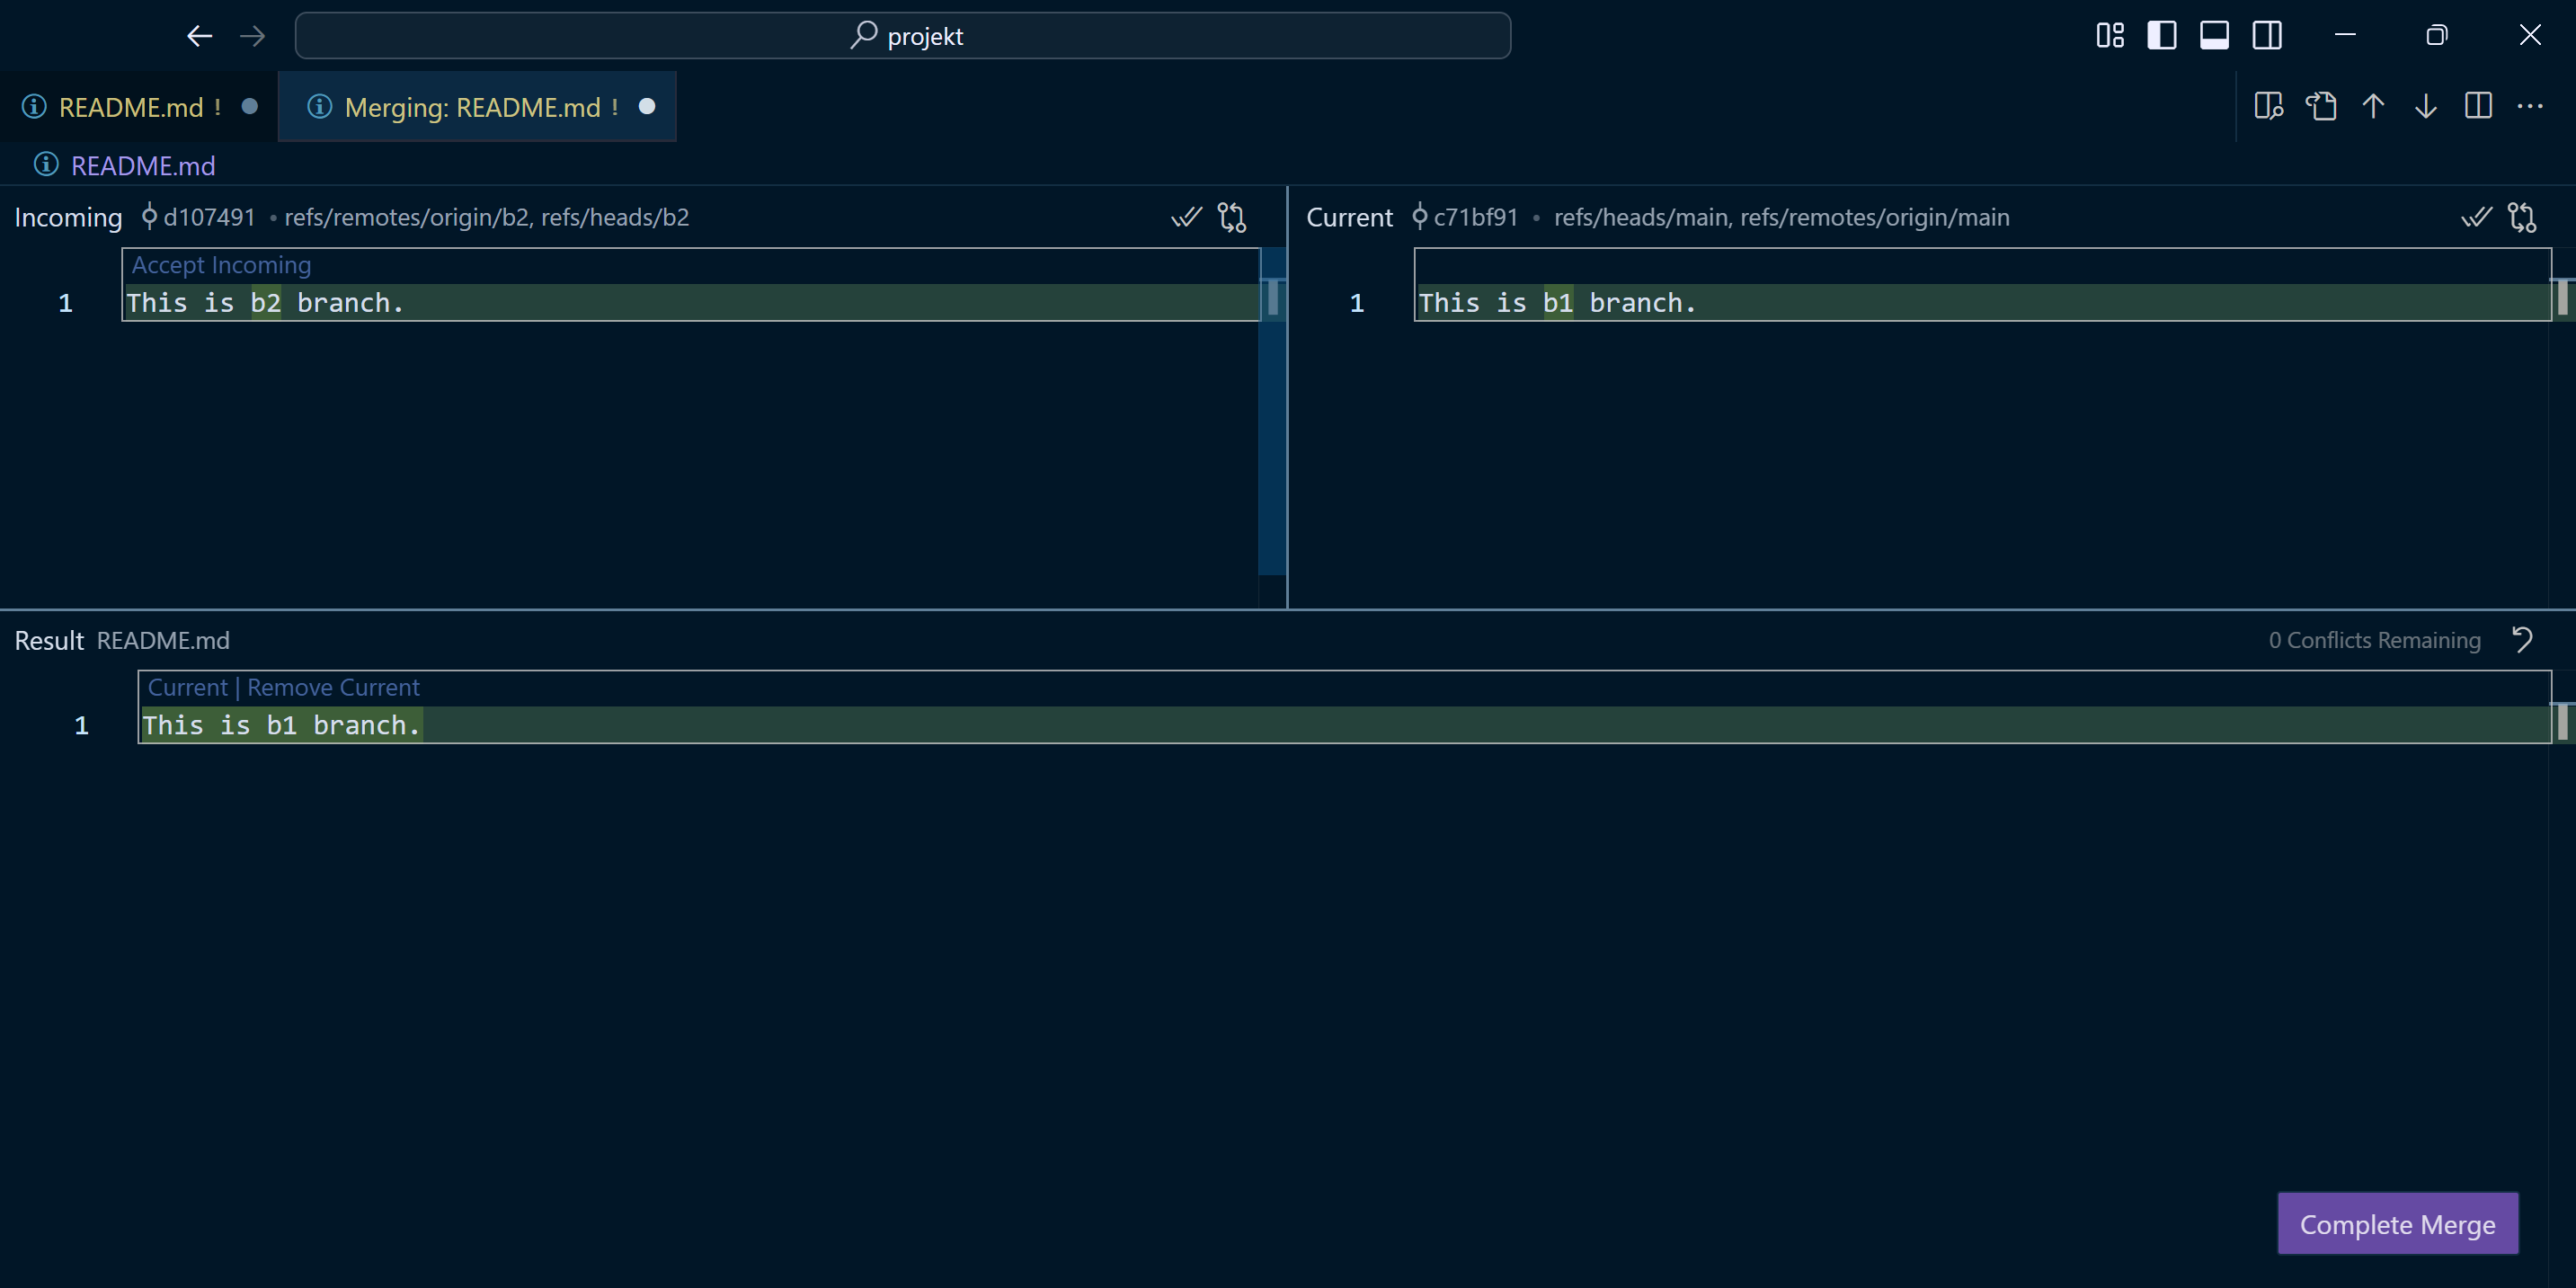Click the Current label in Result panel
2576x1288 pixels.
(184, 687)
